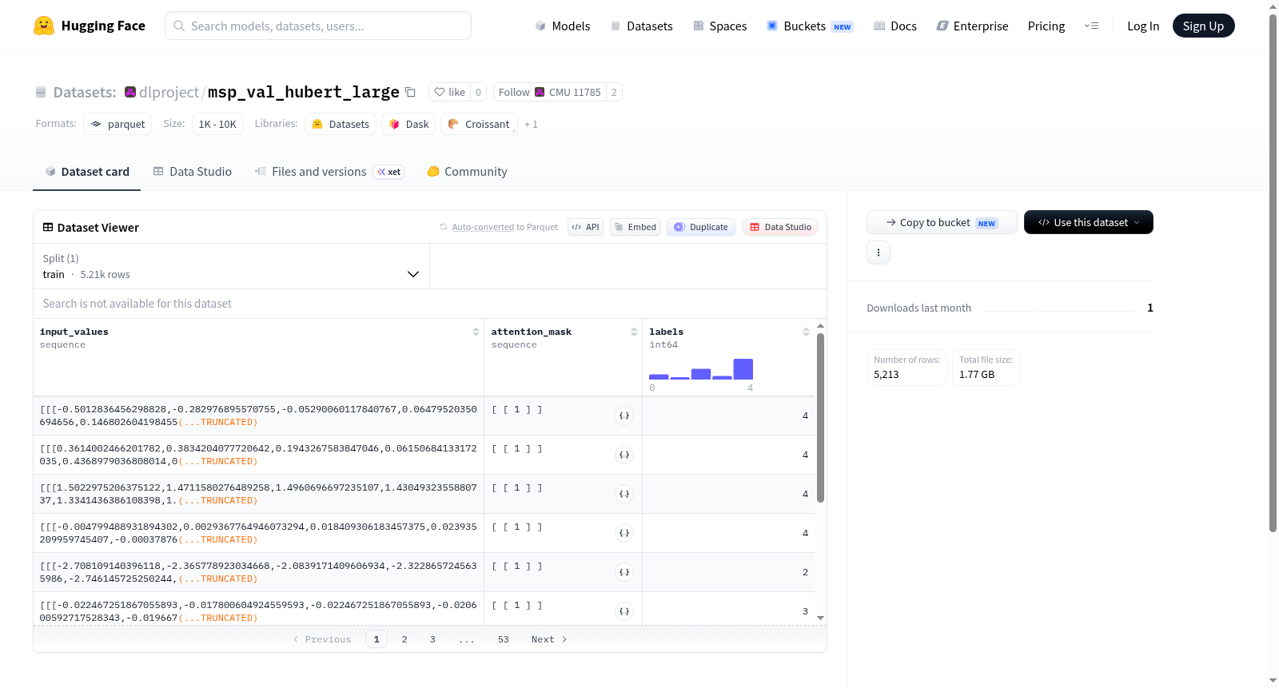Viewport: 1279px width, 688px height.
Task: Expand JSON for the sixth attention_mask row
Action: 624,611
